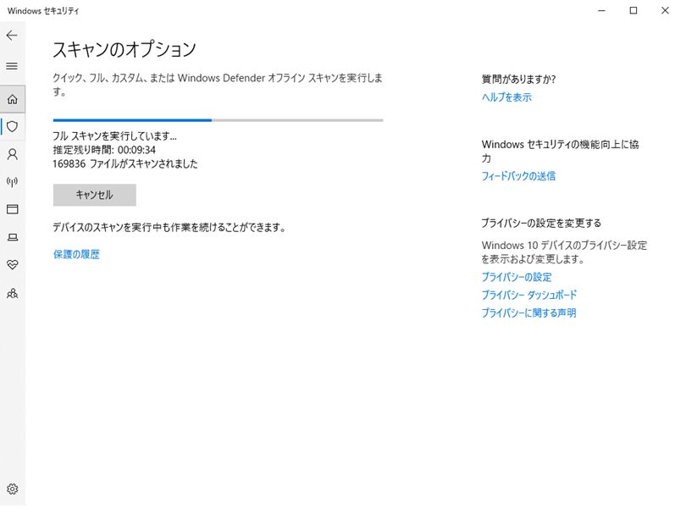The image size is (686, 509).
Task: Go back with the arrow icon
Action: (12, 36)
